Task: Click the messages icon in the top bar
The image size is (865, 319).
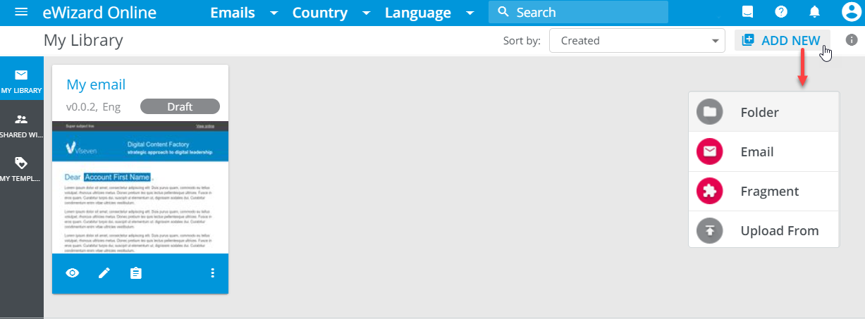Action: coord(748,12)
